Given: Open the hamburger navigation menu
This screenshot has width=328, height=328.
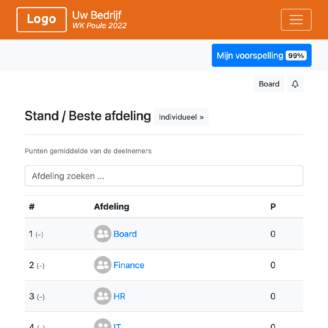Looking at the screenshot, I should coord(296,20).
